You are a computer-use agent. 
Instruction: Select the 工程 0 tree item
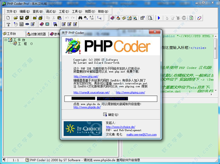25,44
